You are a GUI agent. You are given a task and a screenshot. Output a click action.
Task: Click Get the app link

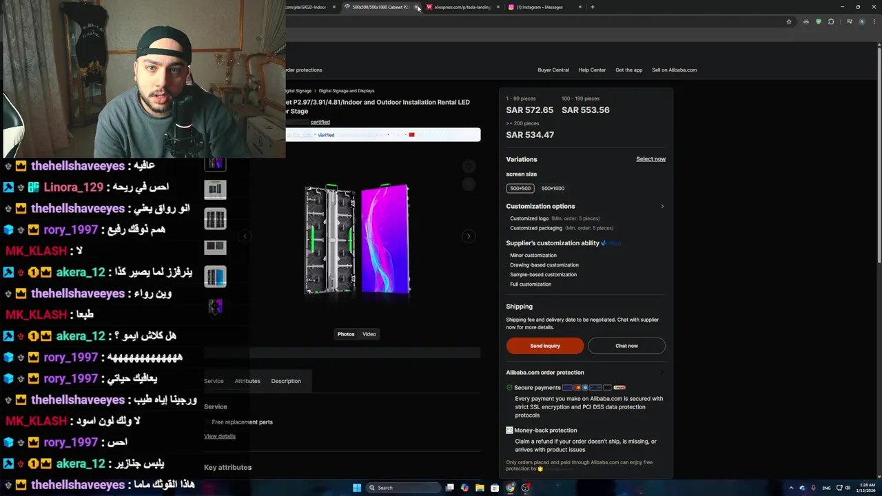click(628, 70)
